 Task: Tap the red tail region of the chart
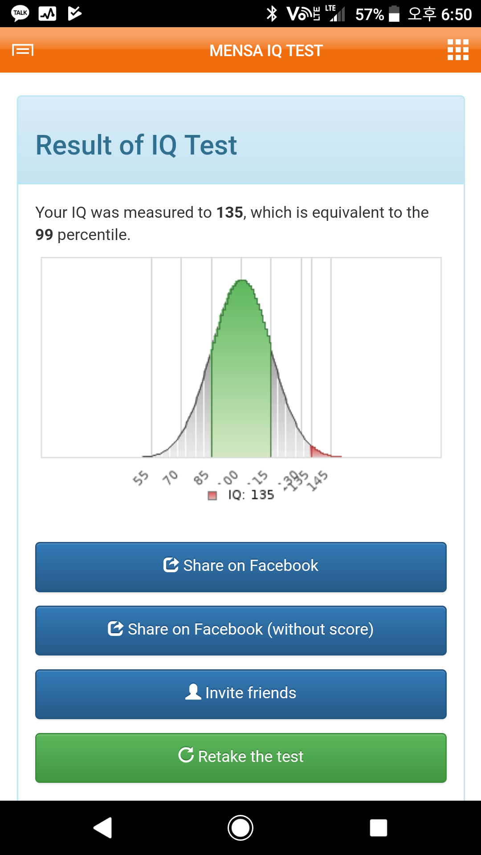tap(318, 452)
